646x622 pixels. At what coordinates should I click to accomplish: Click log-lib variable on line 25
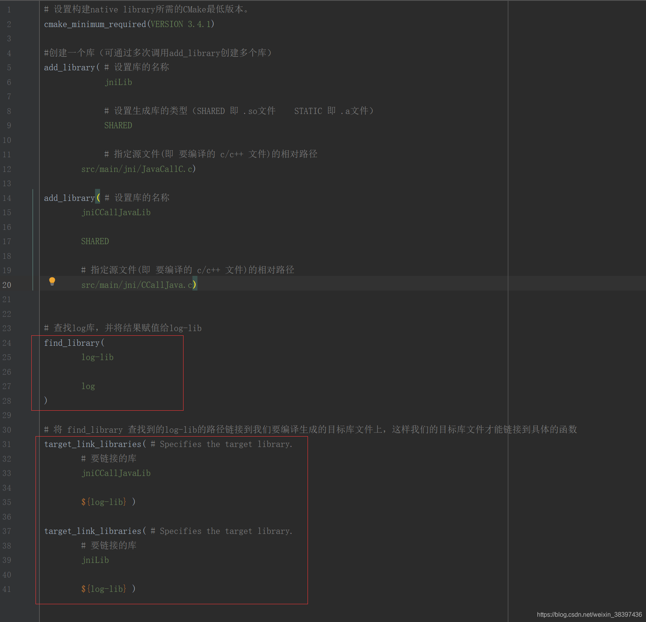[x=97, y=357]
